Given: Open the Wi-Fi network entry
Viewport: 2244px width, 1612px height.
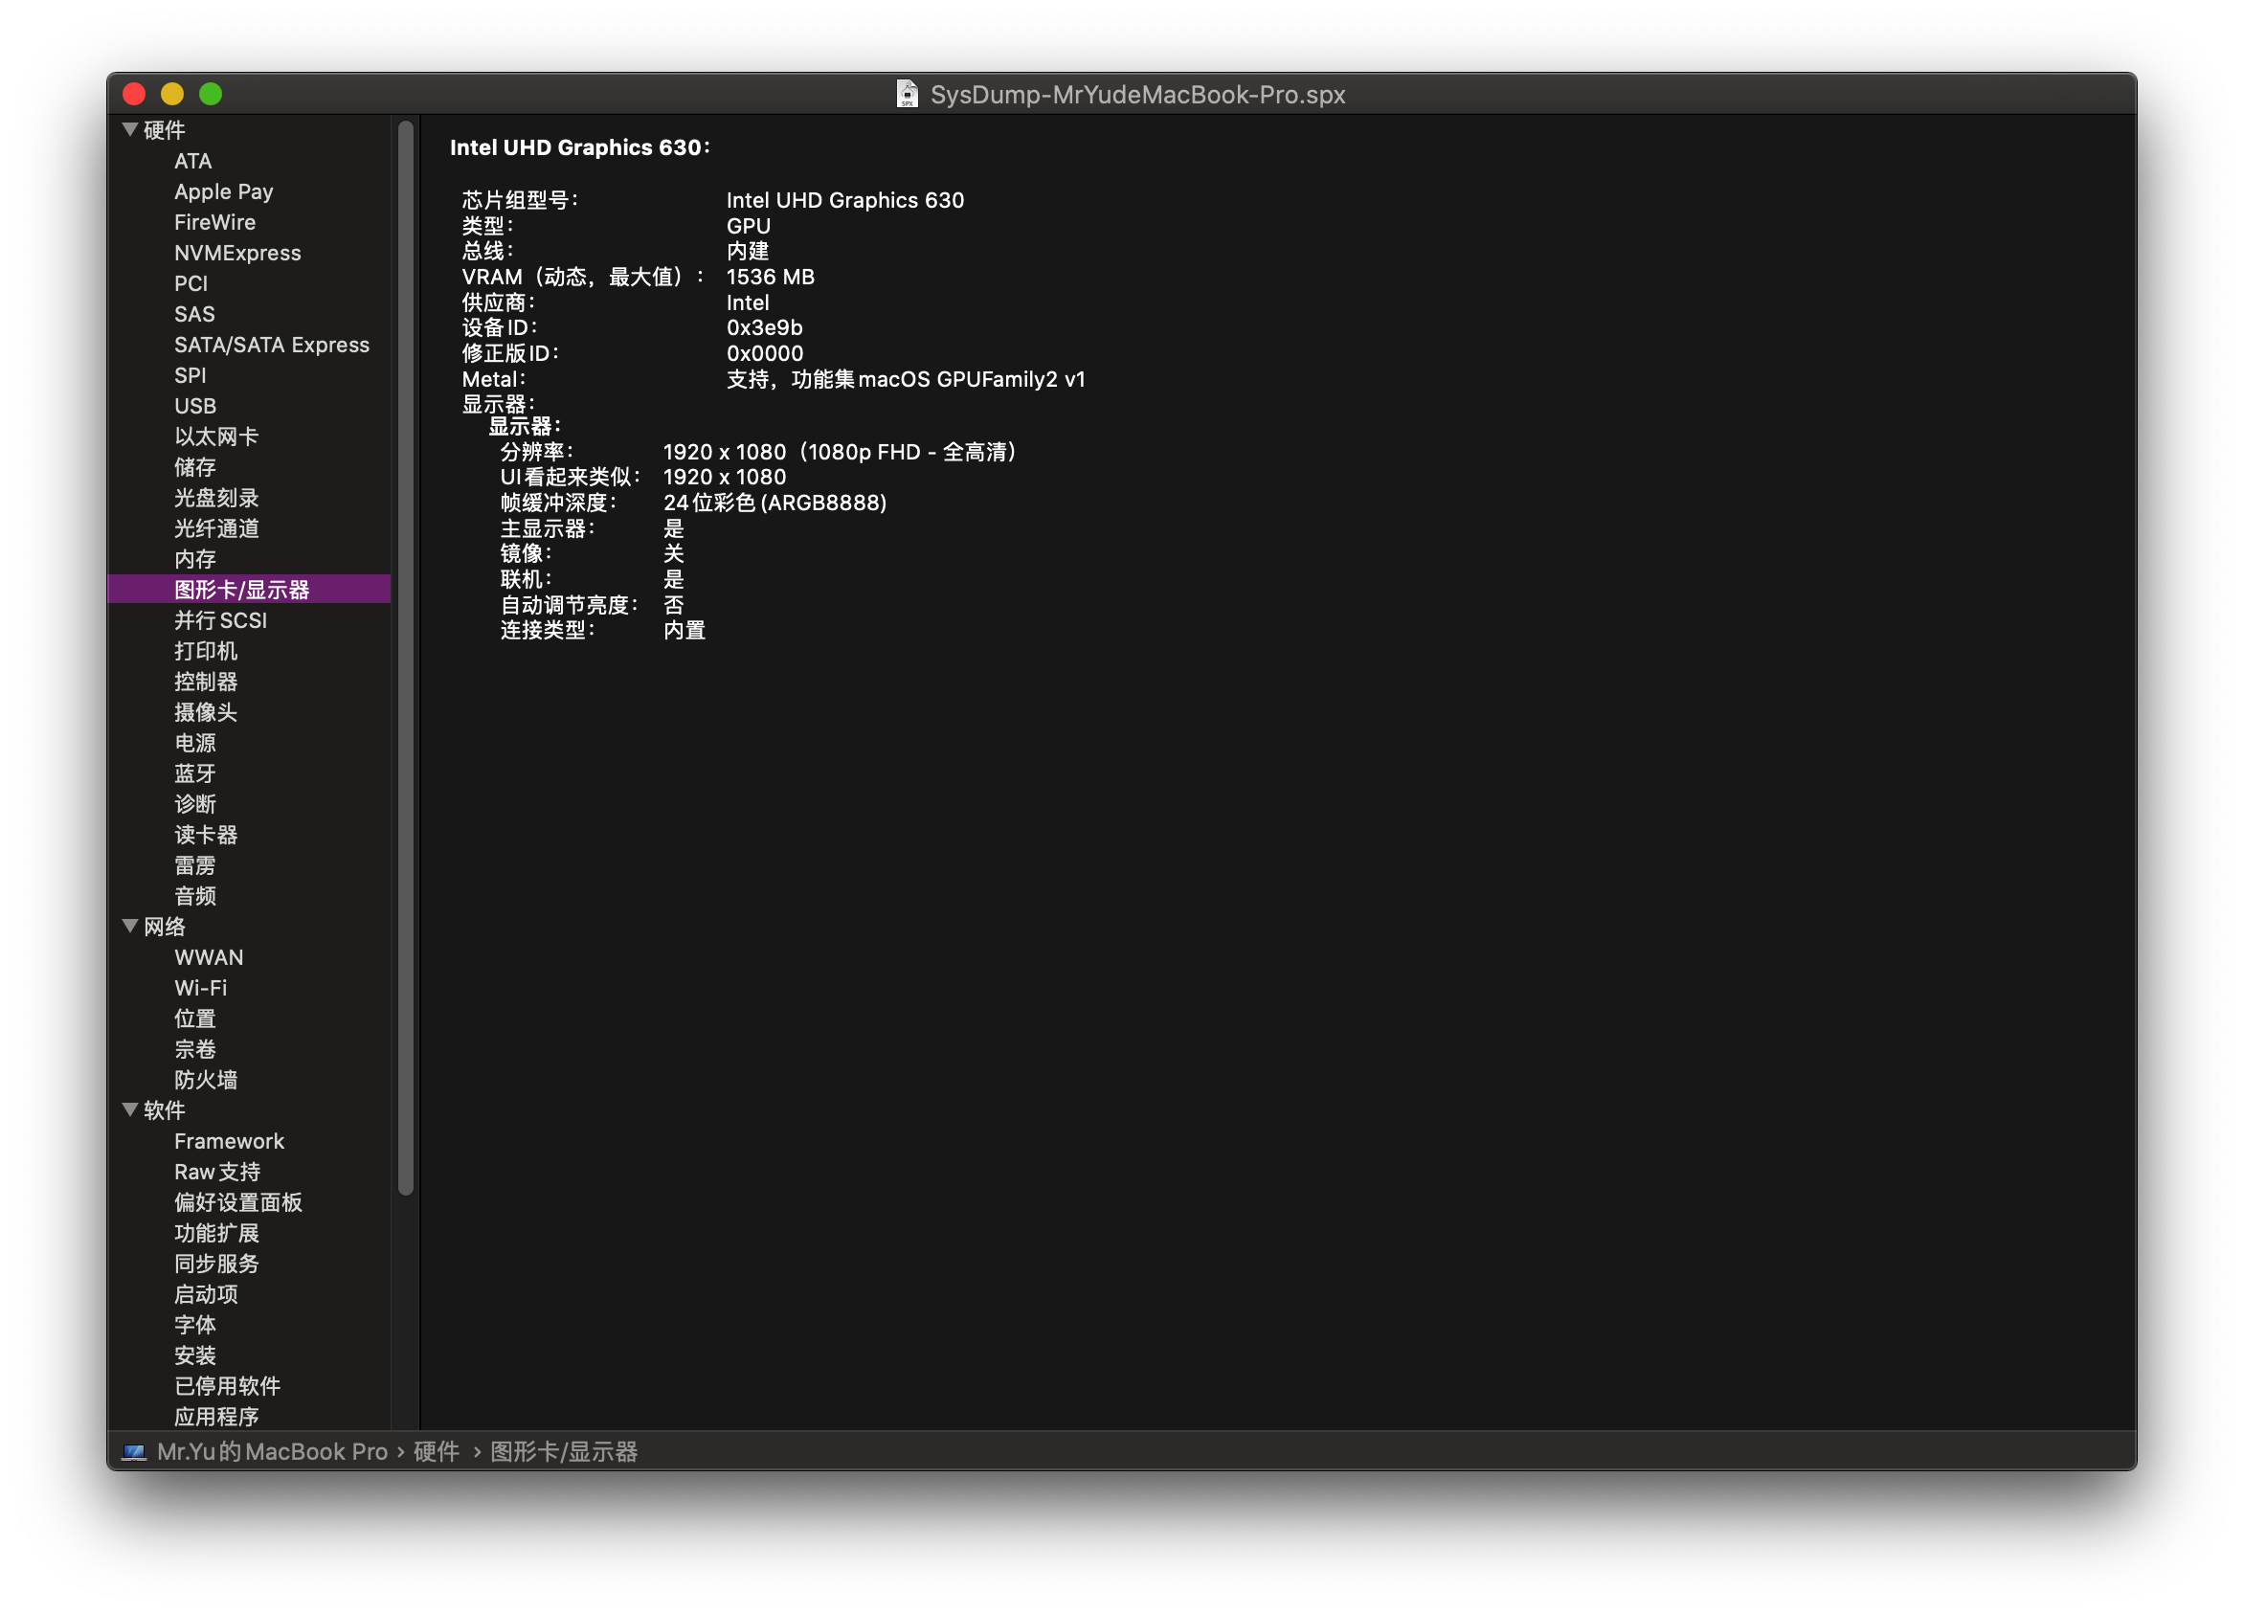Looking at the screenshot, I should tap(200, 988).
